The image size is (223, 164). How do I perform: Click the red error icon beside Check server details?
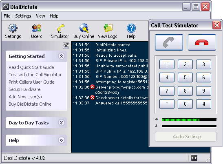pyautogui.click(x=93, y=98)
